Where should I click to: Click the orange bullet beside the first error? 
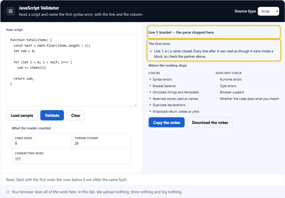[x=151, y=51]
